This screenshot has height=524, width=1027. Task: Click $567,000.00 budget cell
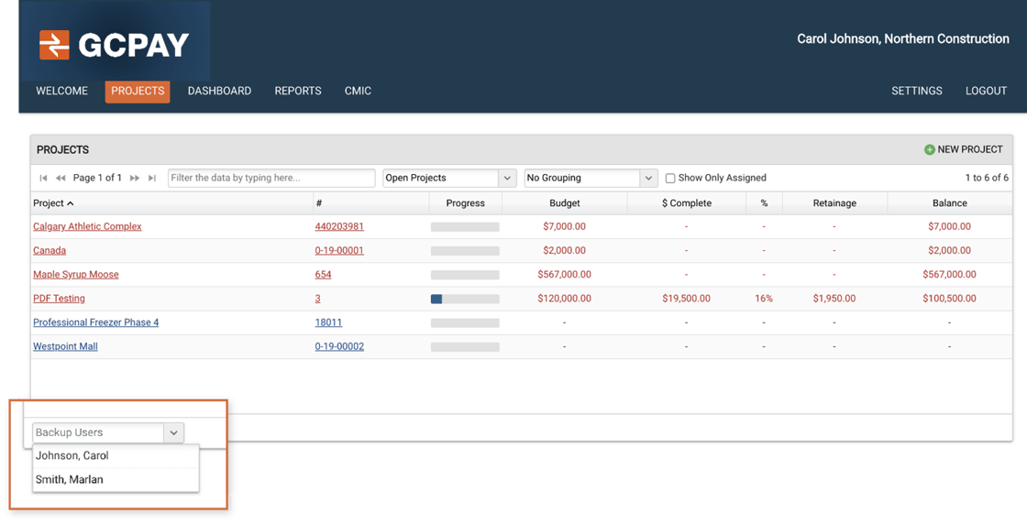[565, 275]
